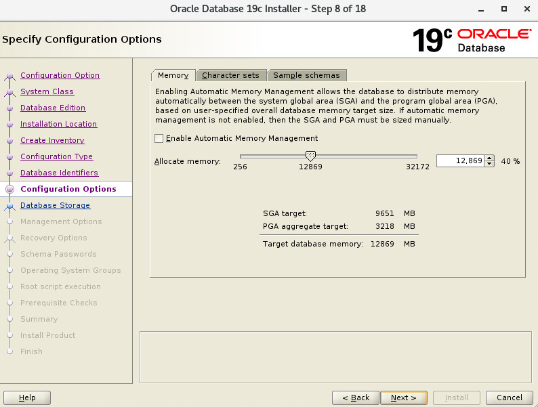Click the Oracle 19c Database logo
Viewport: 538px width, 407px height.
472,40
